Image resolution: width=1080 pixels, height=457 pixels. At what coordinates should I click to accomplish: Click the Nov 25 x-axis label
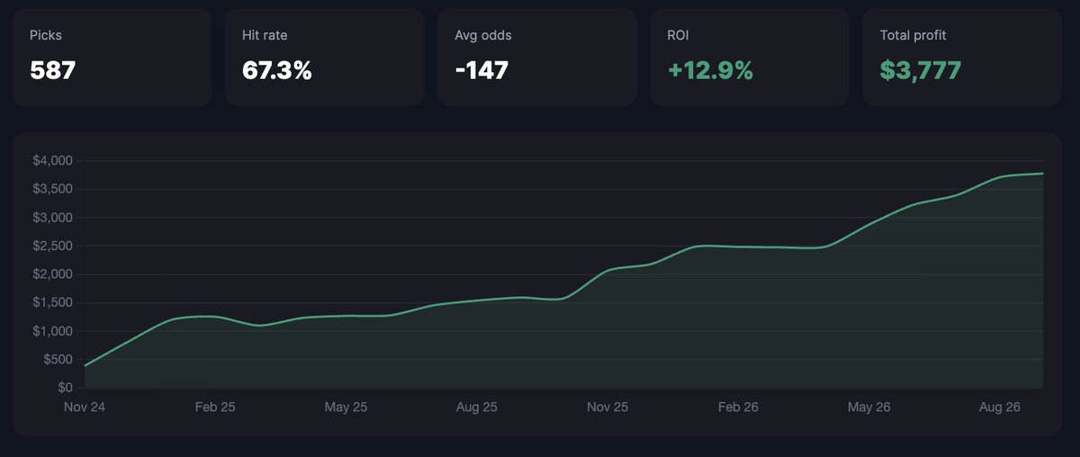[607, 408]
